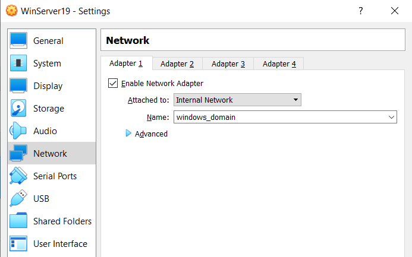This screenshot has height=257, width=412.
Task: Open the network Name dropdown arrow
Action: pos(391,118)
